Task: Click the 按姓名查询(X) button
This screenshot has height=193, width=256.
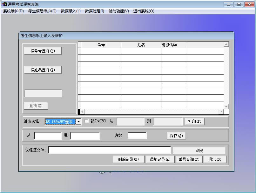Action: 43,70
